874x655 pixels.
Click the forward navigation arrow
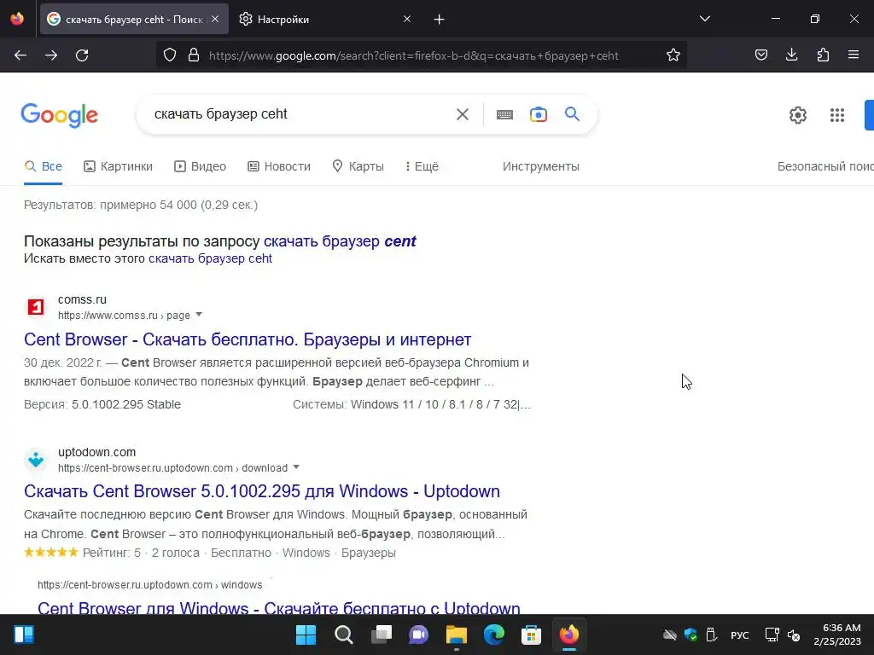click(51, 55)
